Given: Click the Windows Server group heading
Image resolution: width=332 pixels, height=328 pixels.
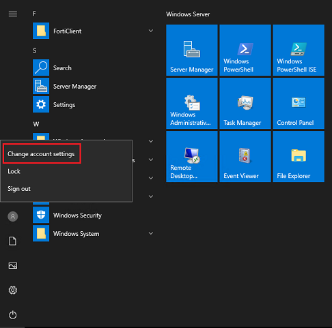Looking at the screenshot, I should 188,14.
